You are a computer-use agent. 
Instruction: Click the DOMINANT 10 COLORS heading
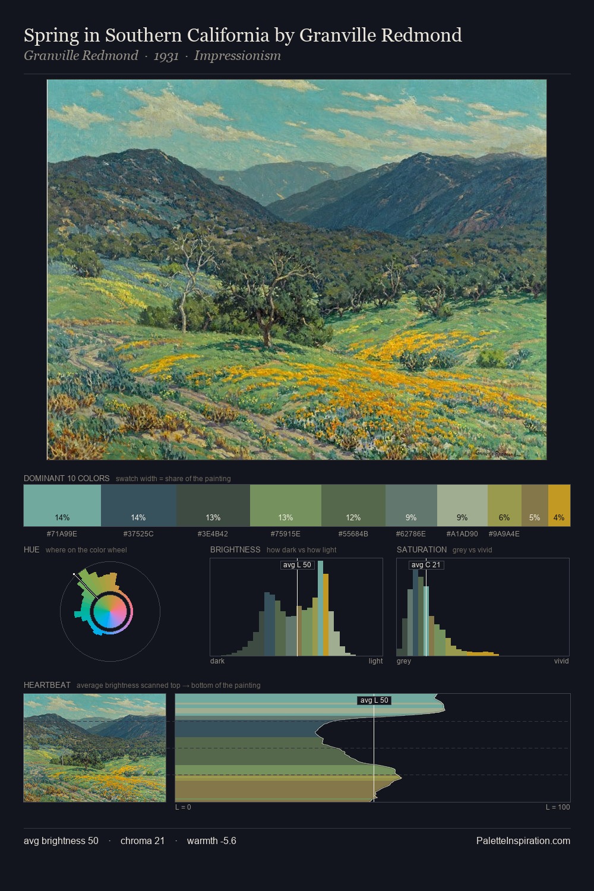(67, 479)
